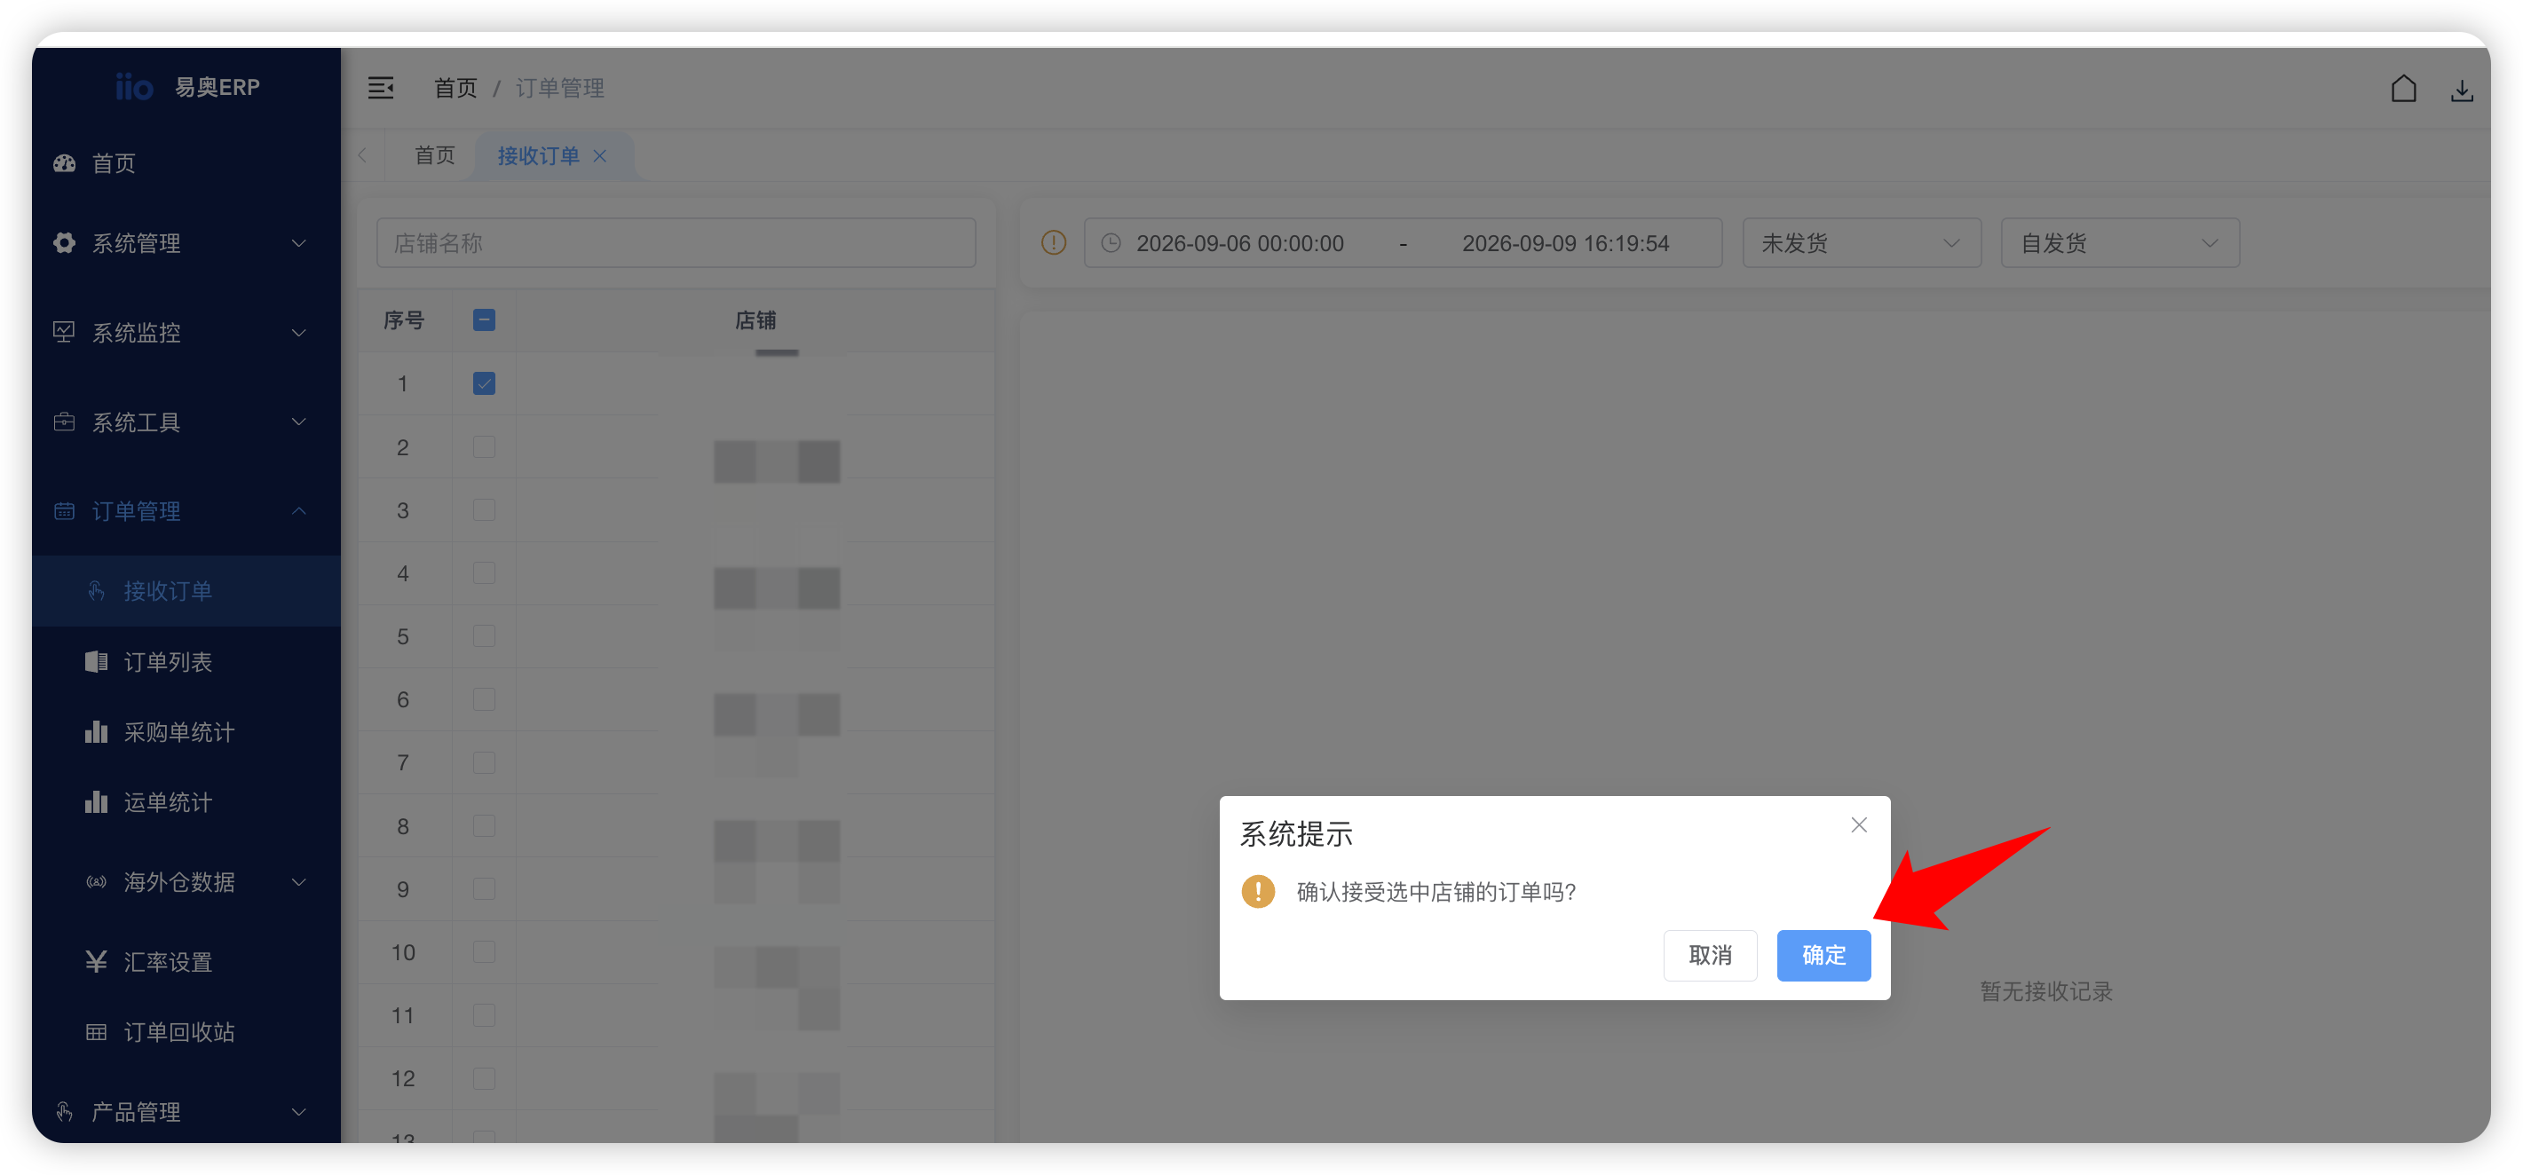This screenshot has width=2523, height=1175.
Task: Click the dashboard icon beside 首页 in sidebar
Action: tap(65, 163)
